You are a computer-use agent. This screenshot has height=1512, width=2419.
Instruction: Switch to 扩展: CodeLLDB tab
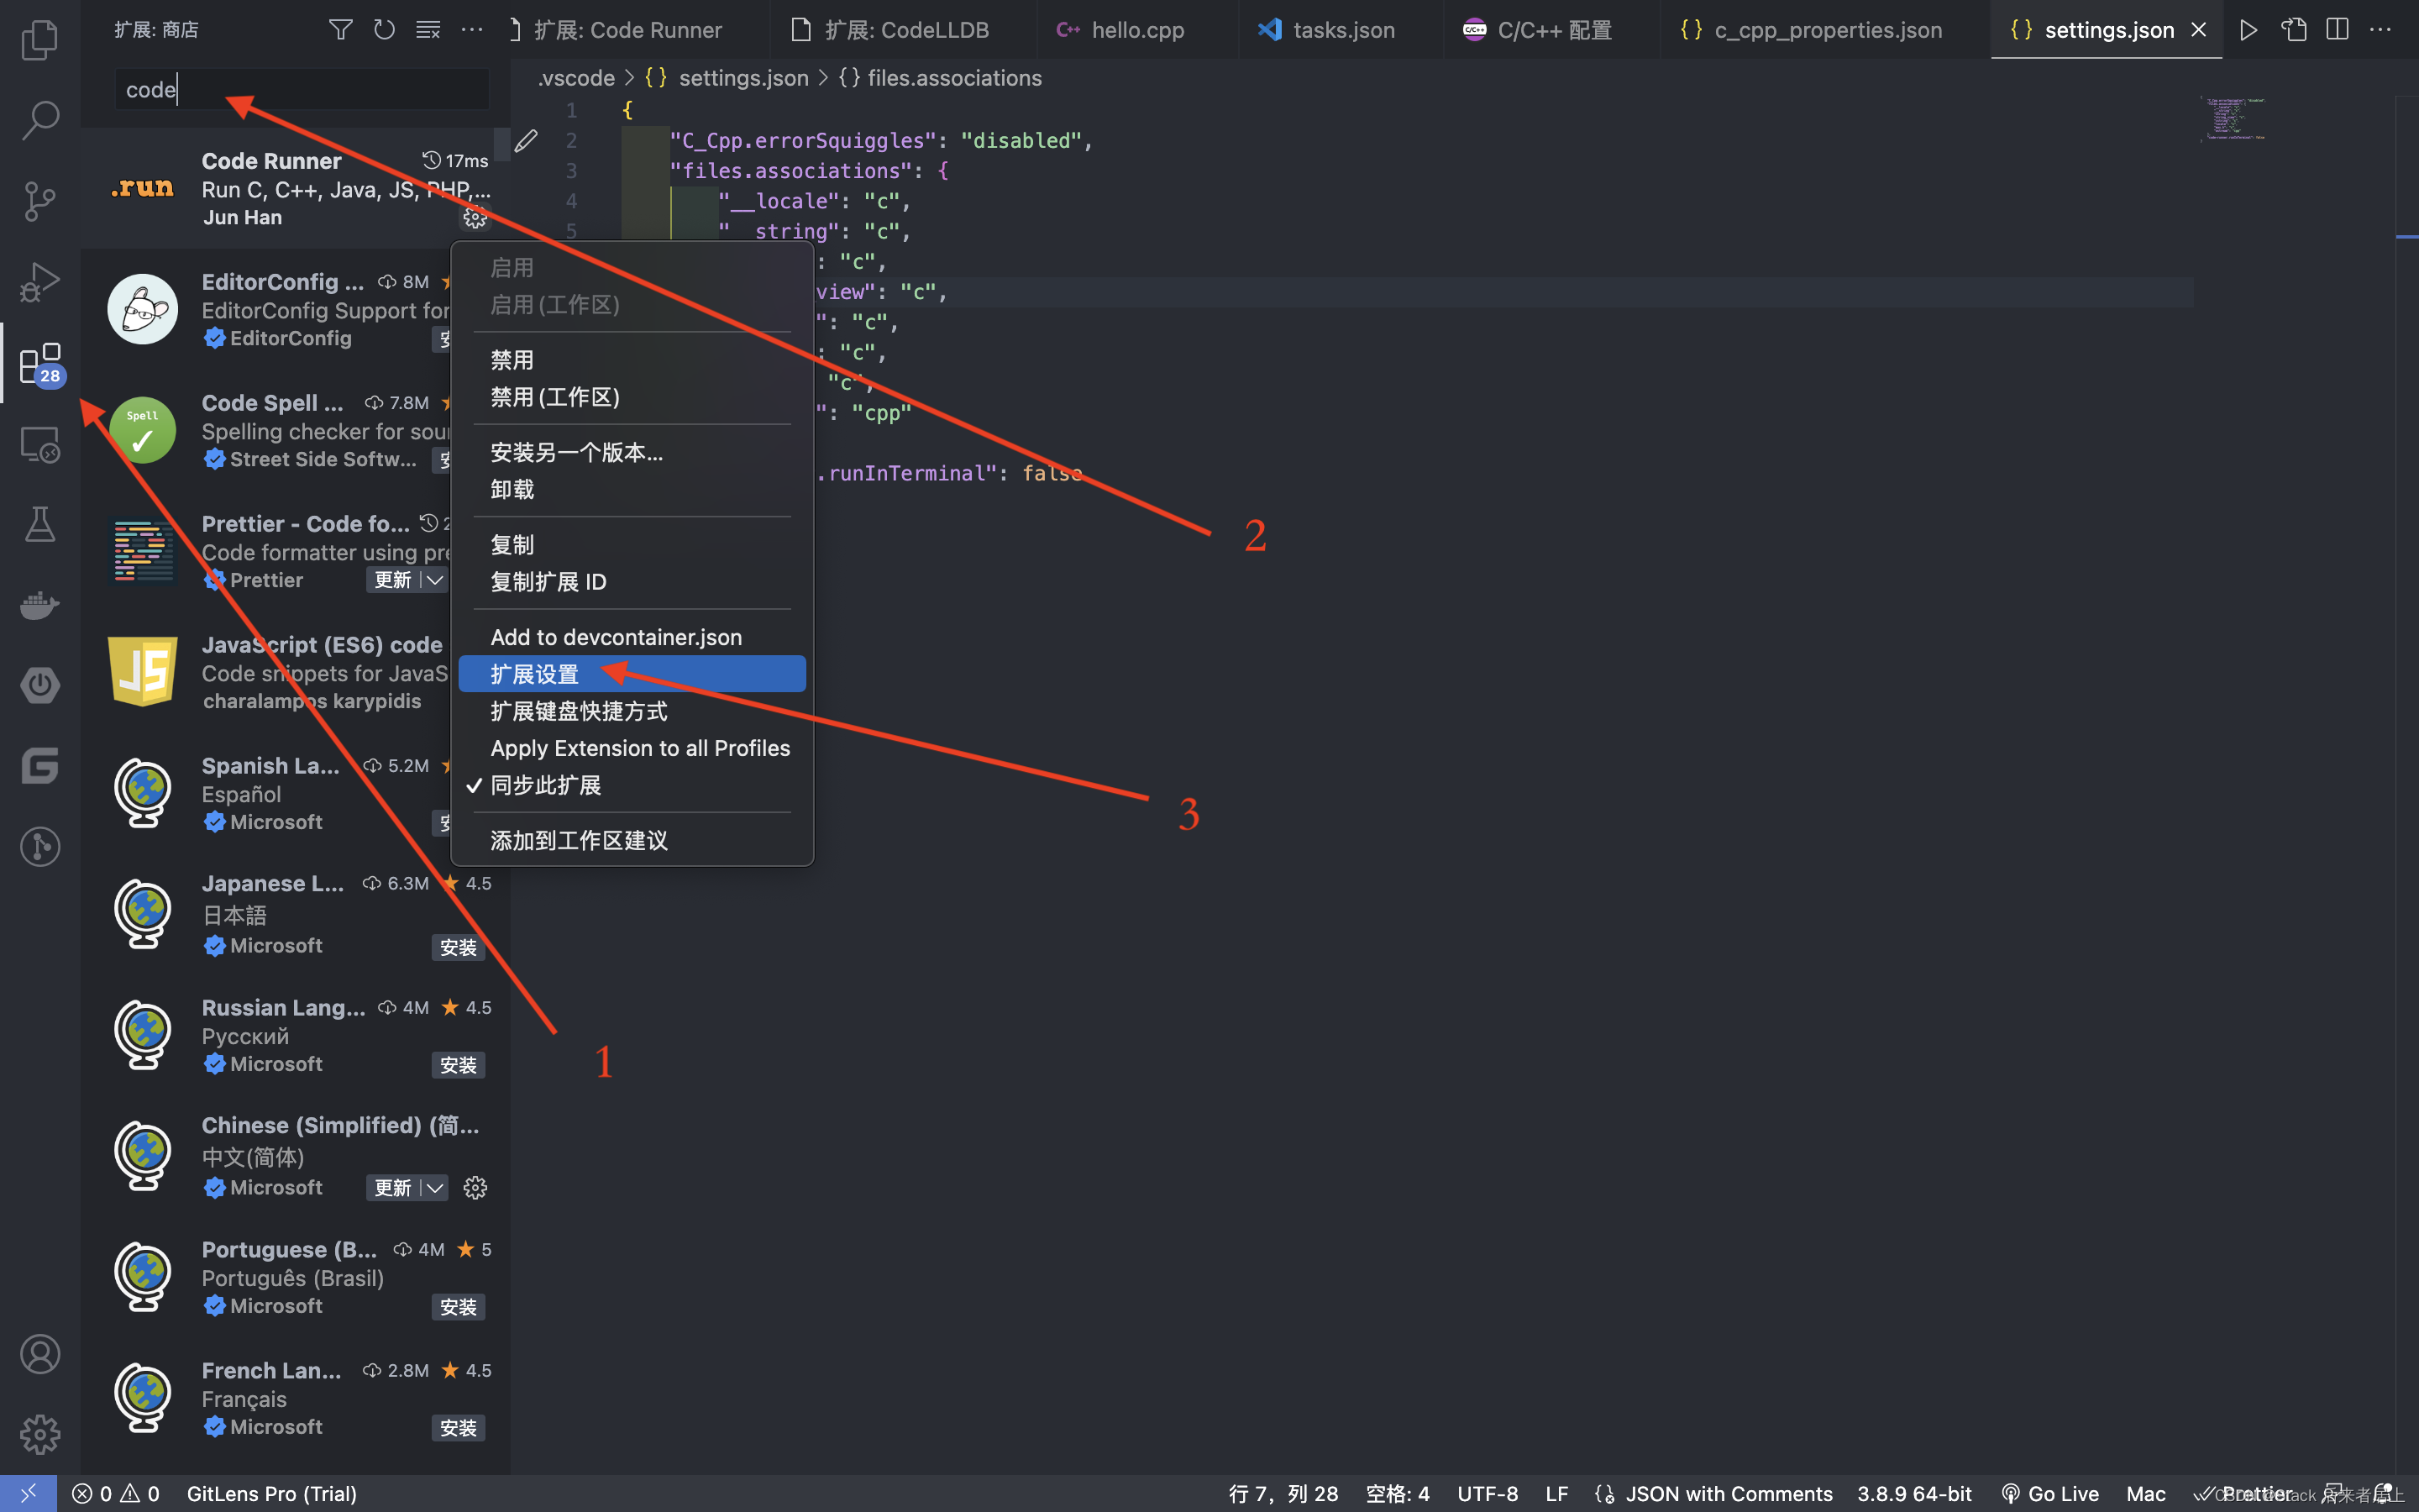pyautogui.click(x=904, y=30)
